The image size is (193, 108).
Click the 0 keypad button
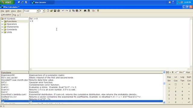tap(176, 102)
